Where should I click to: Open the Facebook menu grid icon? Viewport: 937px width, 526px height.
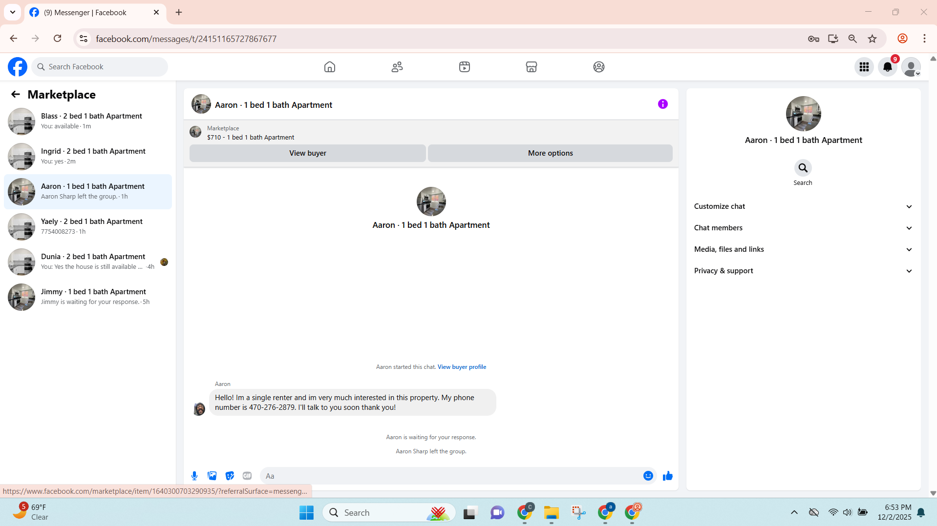point(864,67)
